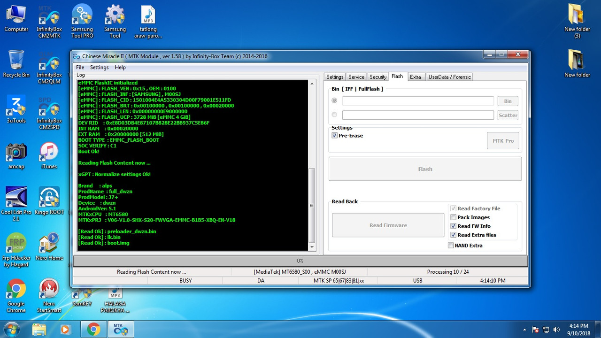This screenshot has height=338, width=601.
Task: Click the MTK Chinese Miracle taskbar button
Action: click(x=121, y=330)
